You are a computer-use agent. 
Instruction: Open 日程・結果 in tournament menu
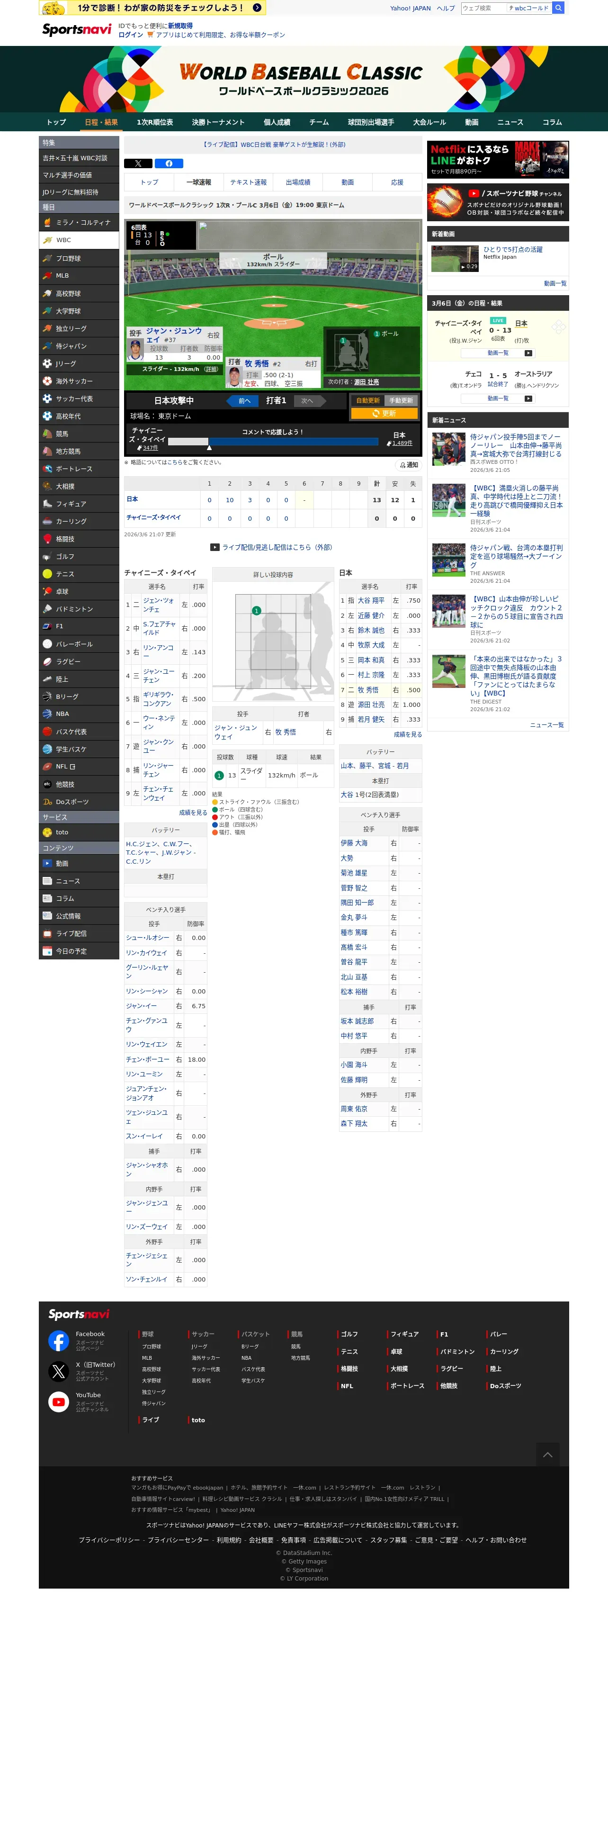(101, 122)
